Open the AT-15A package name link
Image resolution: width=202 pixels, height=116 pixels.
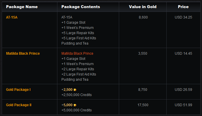[x=12, y=17]
